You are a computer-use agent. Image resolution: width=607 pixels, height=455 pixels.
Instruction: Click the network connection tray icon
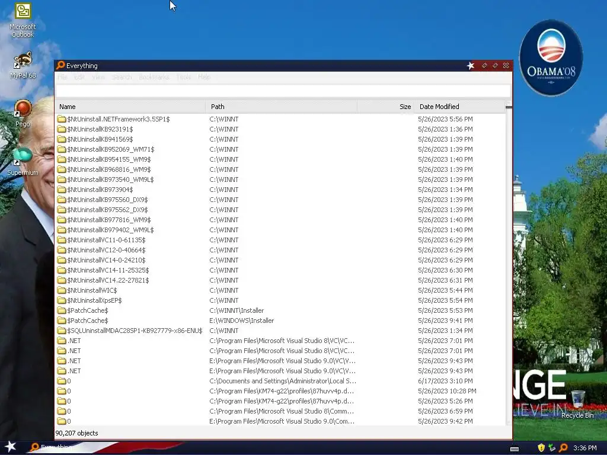[552, 448]
